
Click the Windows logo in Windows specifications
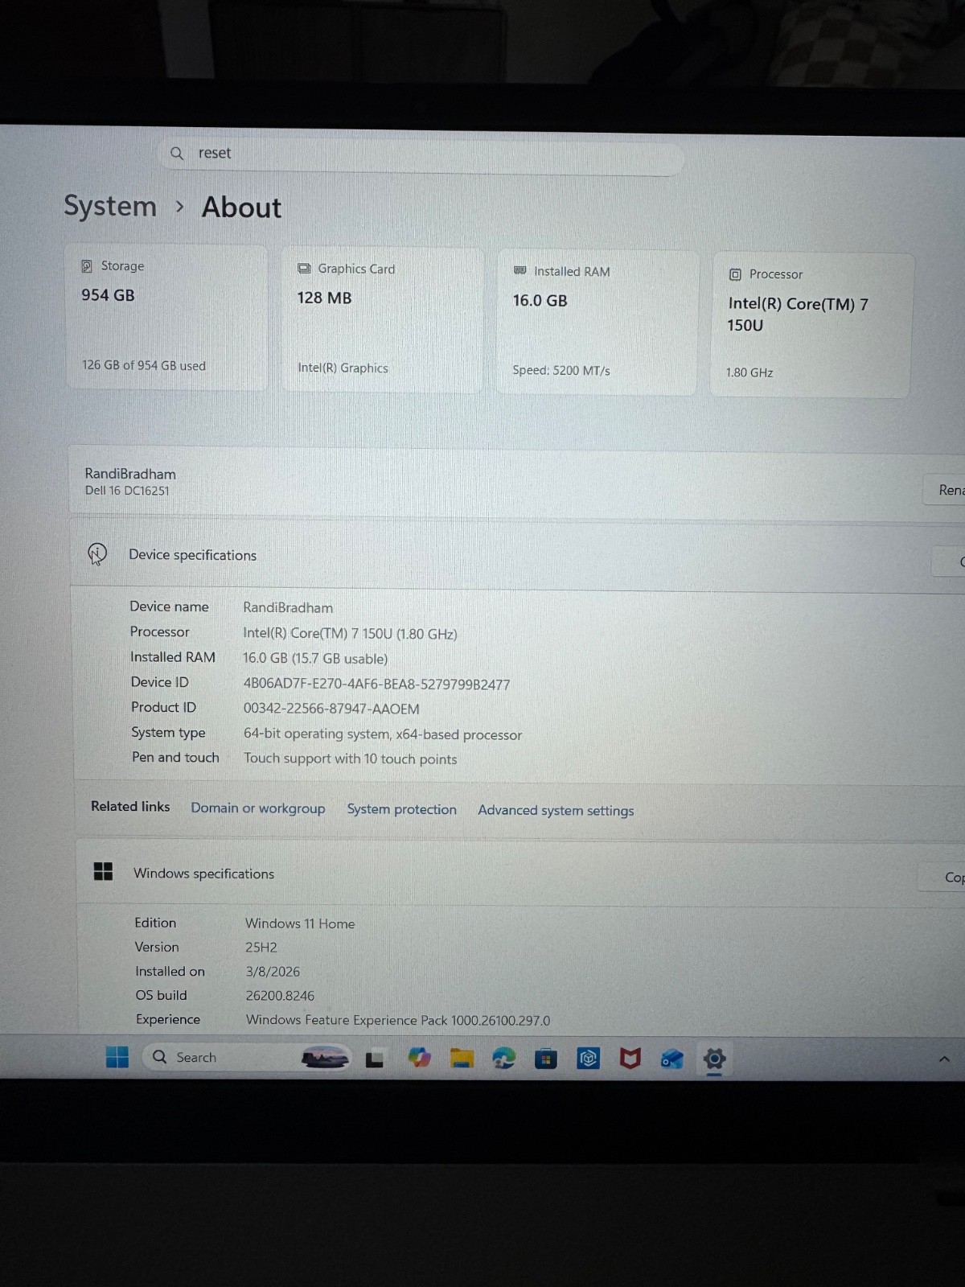pyautogui.click(x=103, y=871)
